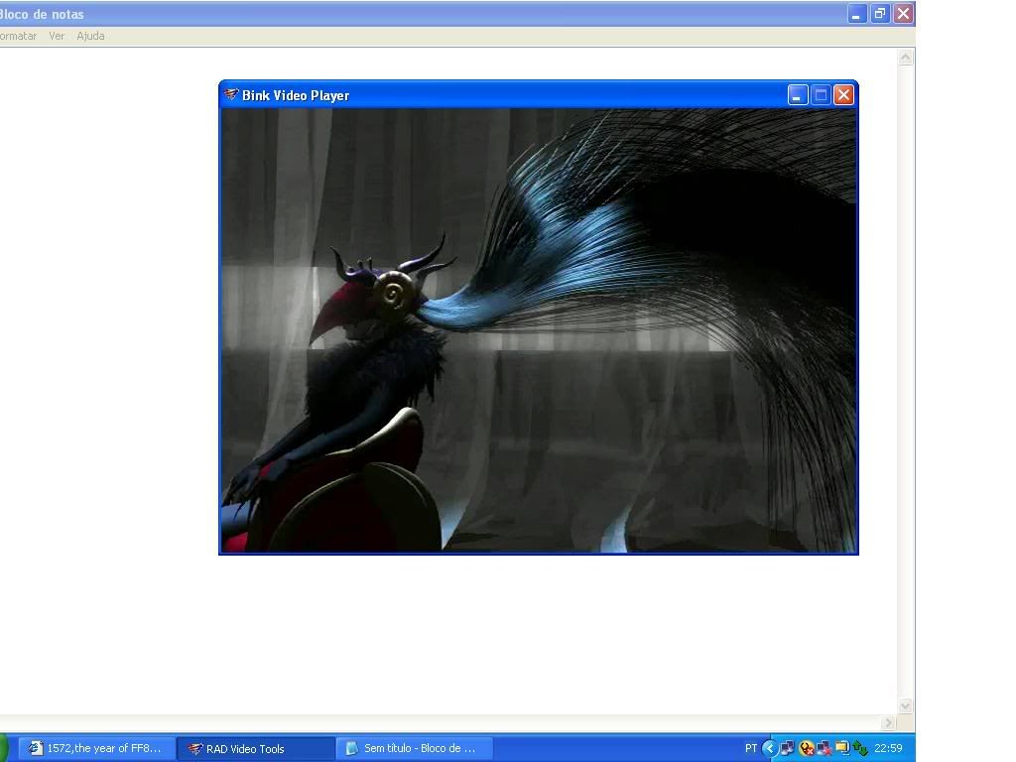Image resolution: width=1016 pixels, height=762 pixels.
Task: Close the Bink Video Player window
Action: click(x=843, y=95)
